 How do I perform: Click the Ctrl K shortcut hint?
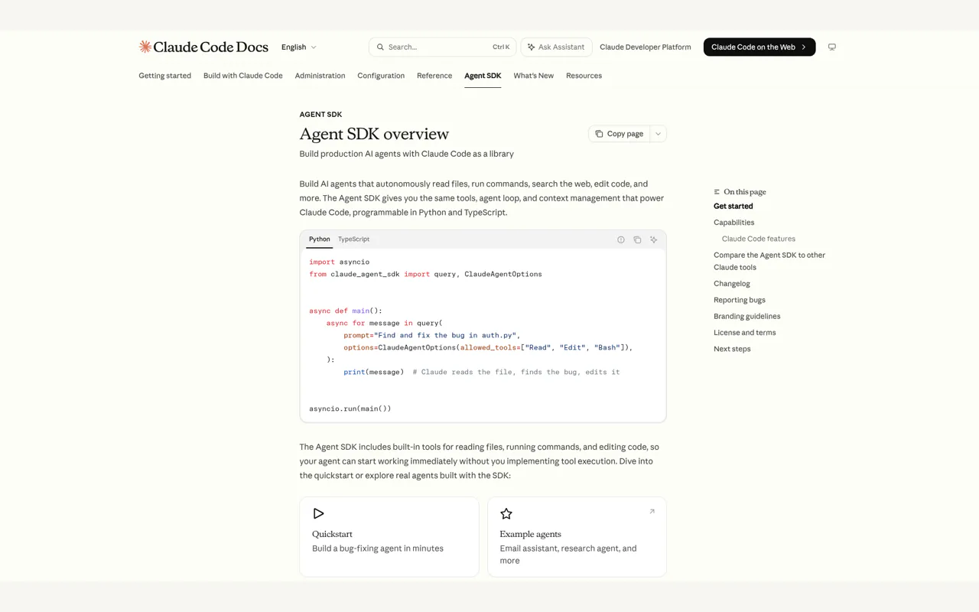[x=501, y=47]
